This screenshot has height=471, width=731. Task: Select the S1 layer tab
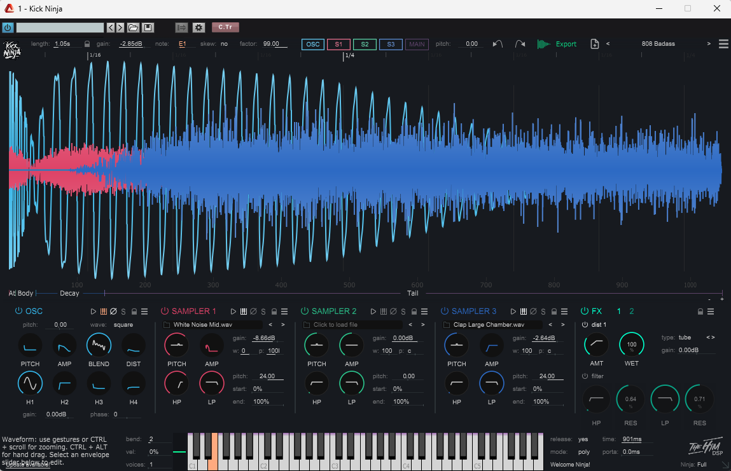(338, 44)
